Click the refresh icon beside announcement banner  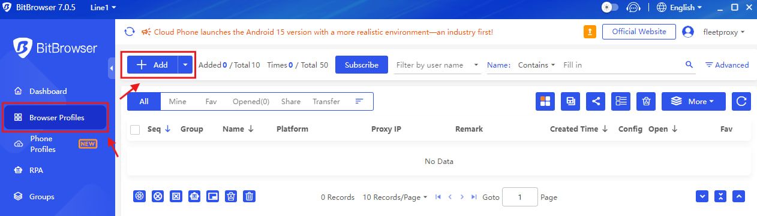point(129,32)
